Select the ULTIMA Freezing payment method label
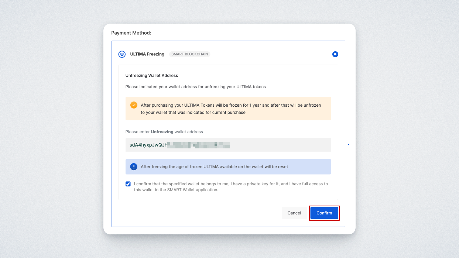Image resolution: width=459 pixels, height=258 pixels. pos(147,54)
